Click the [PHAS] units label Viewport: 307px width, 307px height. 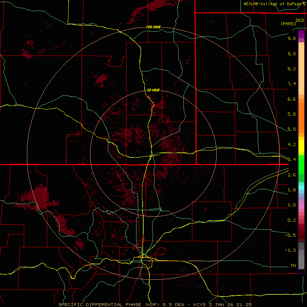[288, 24]
